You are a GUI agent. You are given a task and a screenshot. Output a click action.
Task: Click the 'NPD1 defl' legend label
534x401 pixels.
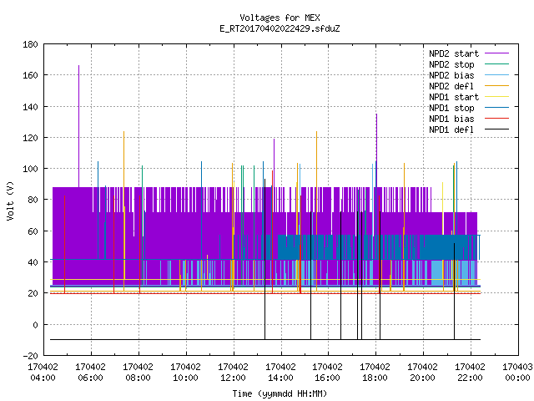coord(451,129)
